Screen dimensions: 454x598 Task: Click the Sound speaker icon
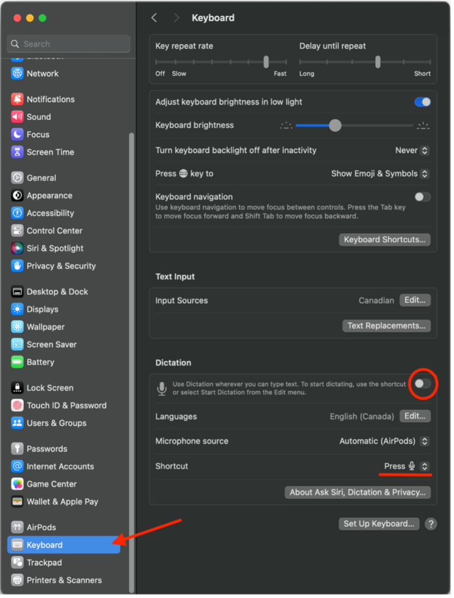(17, 117)
